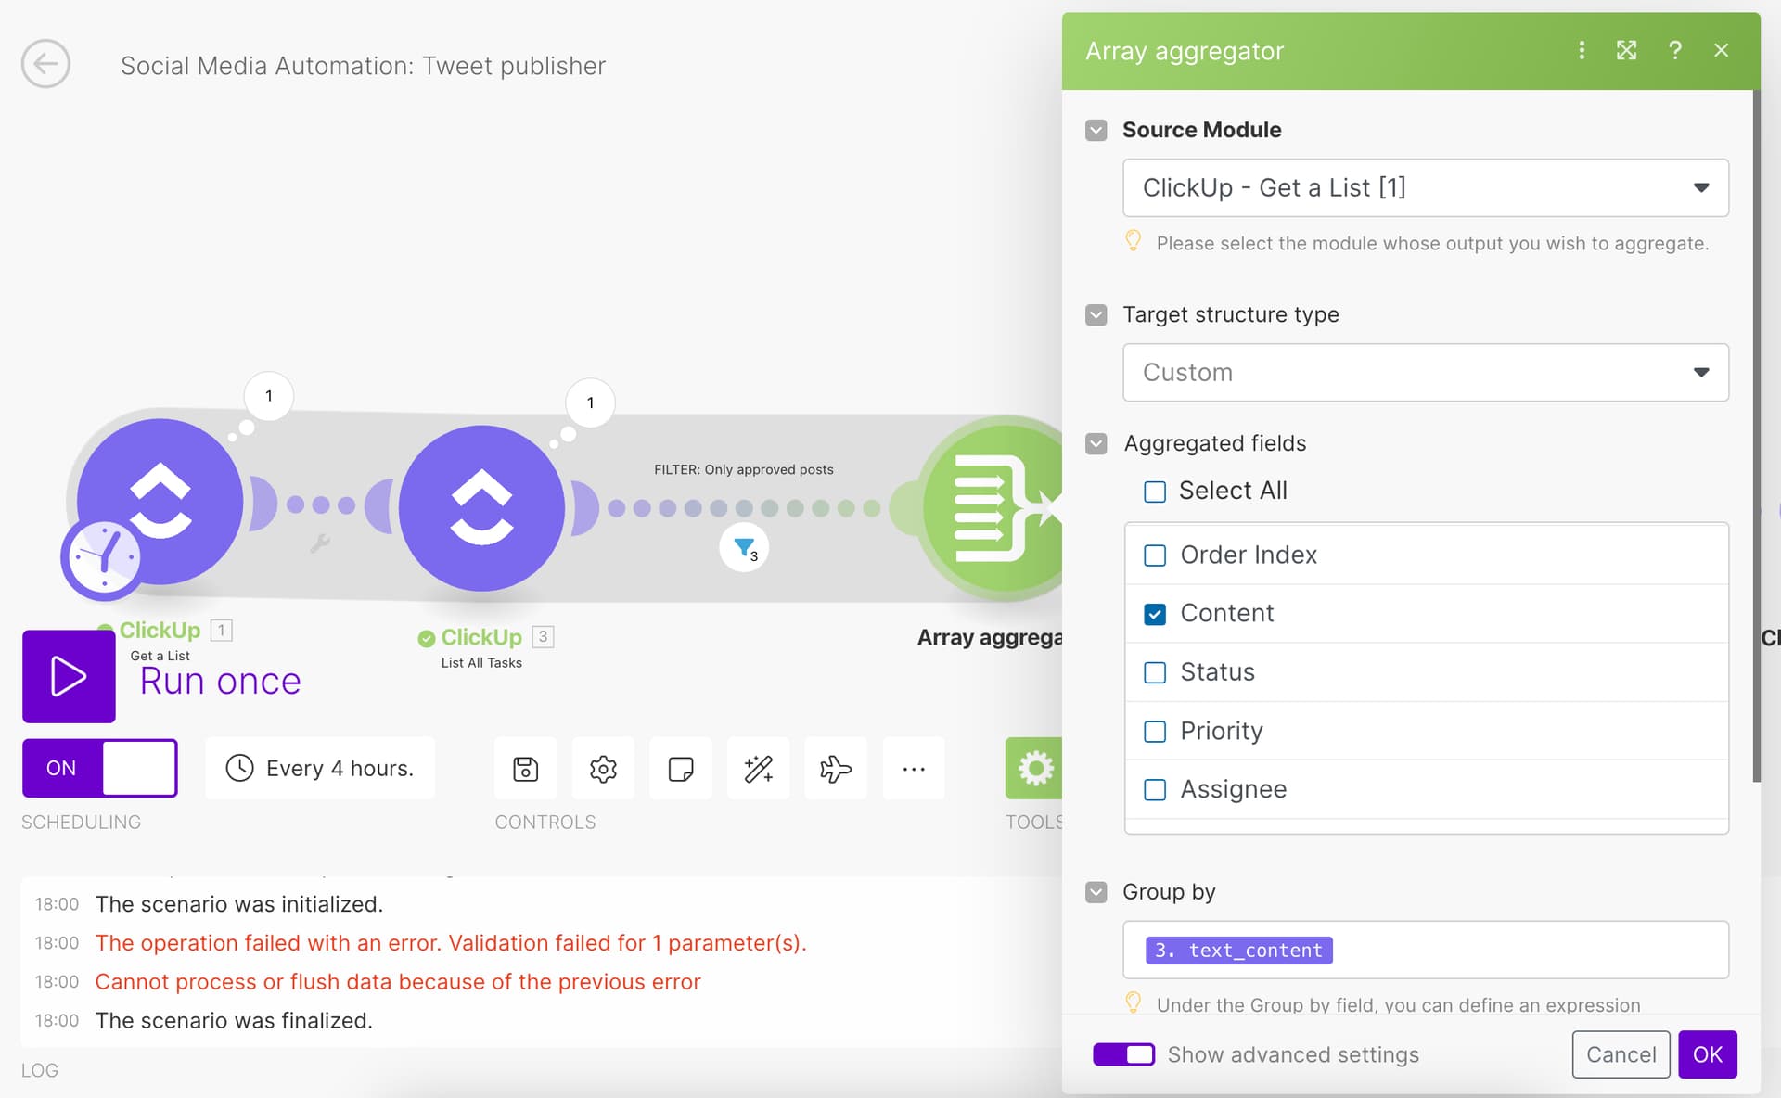The height and width of the screenshot is (1098, 1781).
Task: Click the Cancel button
Action: coord(1620,1054)
